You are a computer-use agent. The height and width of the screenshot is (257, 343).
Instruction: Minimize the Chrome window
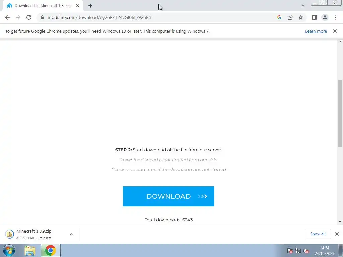[315, 3]
